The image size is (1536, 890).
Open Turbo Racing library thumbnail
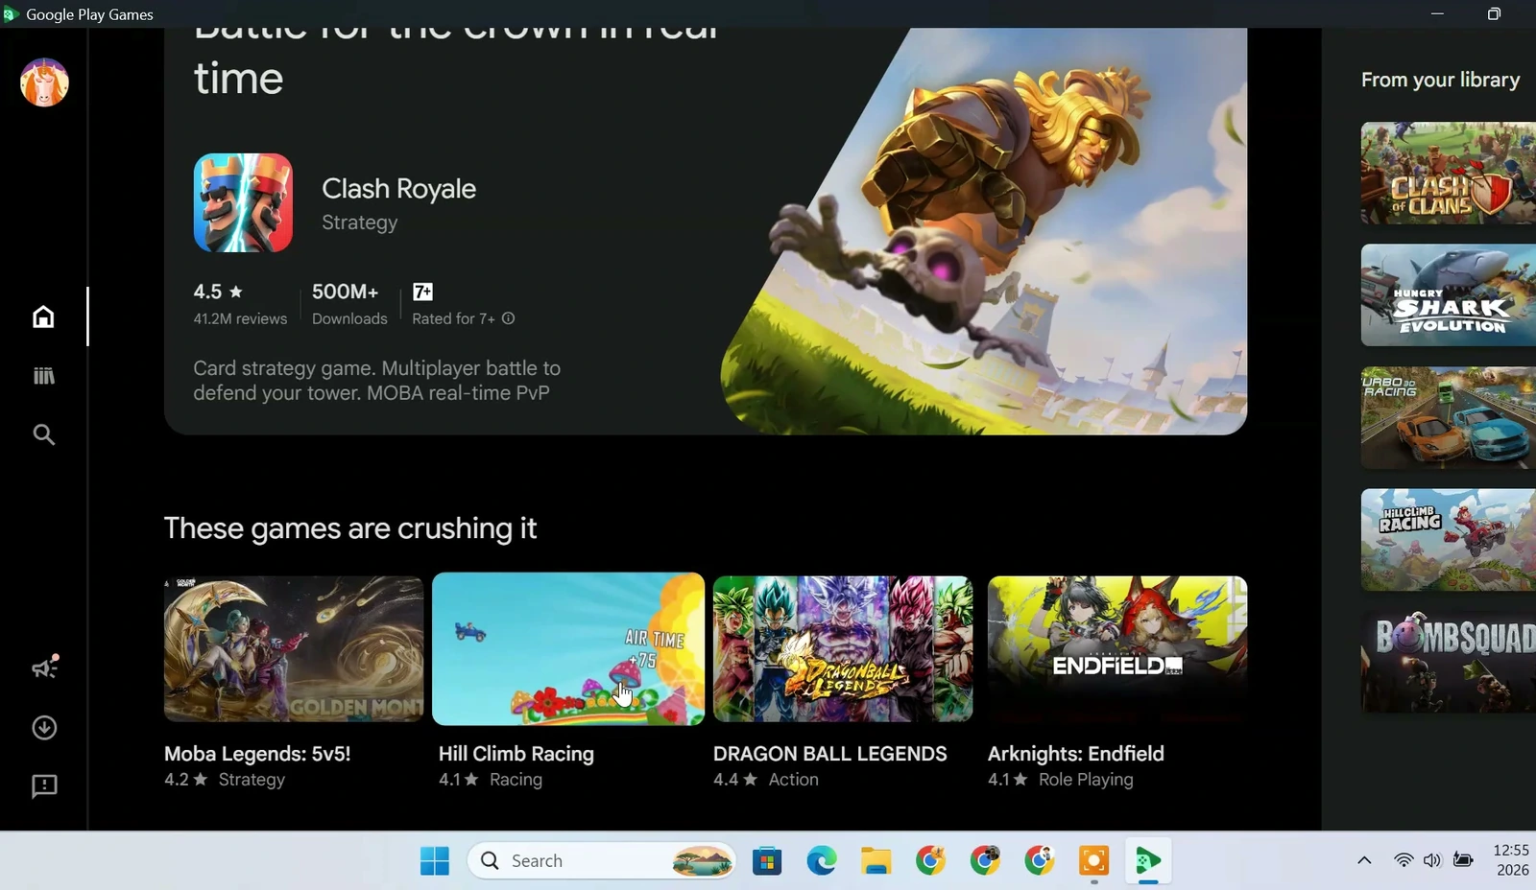click(1448, 417)
